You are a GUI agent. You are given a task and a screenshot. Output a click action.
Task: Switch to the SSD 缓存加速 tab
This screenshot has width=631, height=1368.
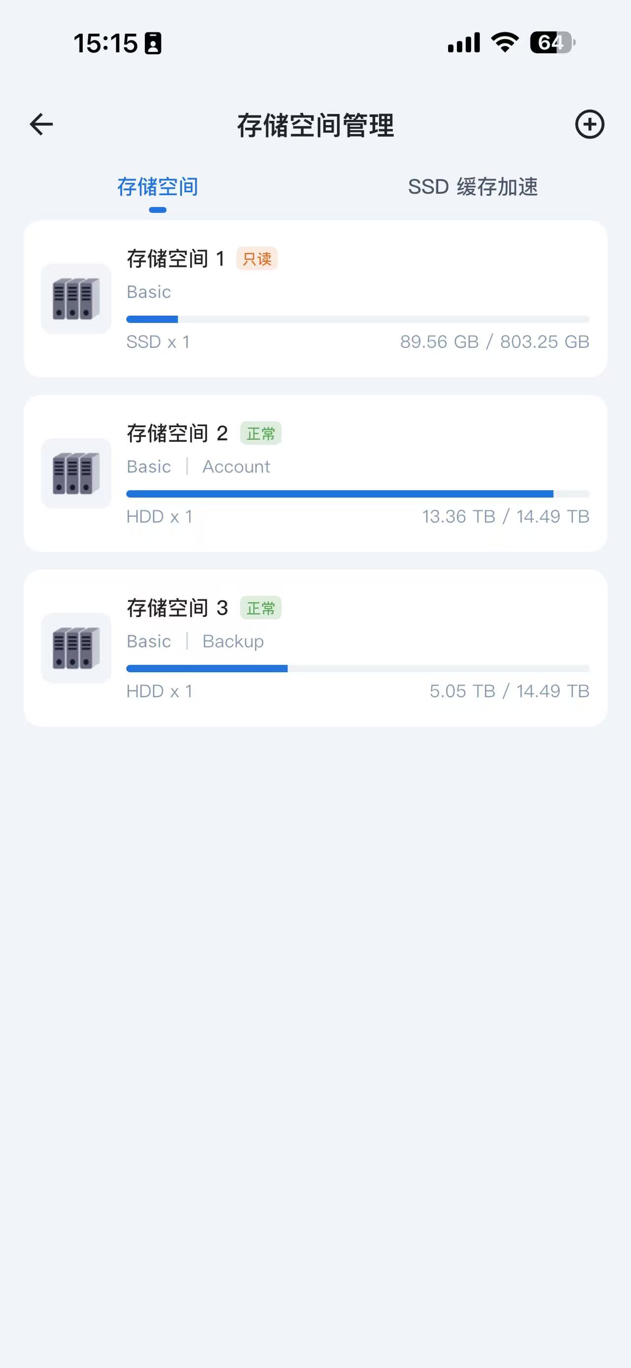(x=472, y=187)
